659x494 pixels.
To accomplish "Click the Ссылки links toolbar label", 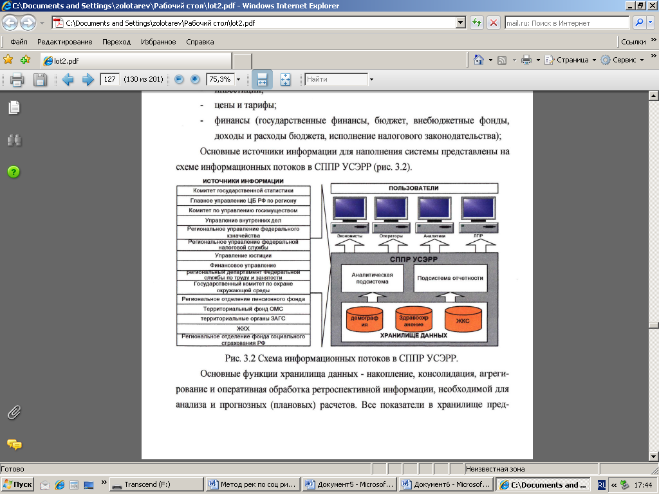I will (x=633, y=42).
